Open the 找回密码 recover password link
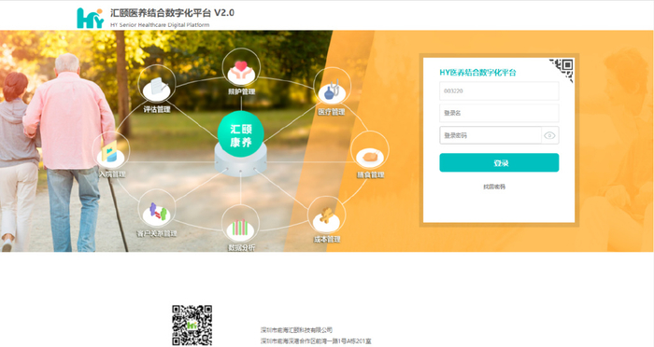 coord(494,187)
